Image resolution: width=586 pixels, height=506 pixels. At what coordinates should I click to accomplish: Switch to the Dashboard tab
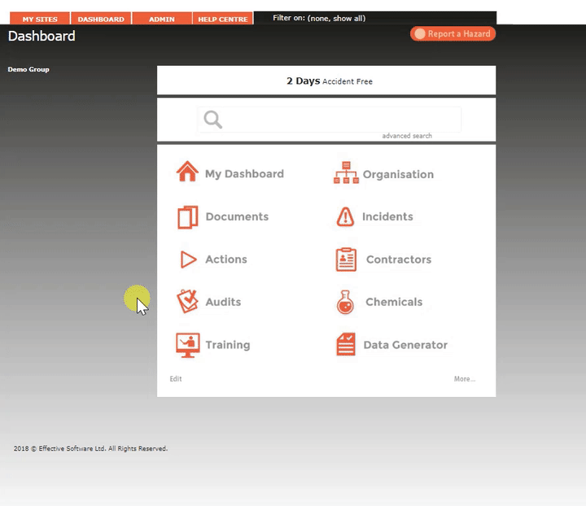(x=101, y=19)
